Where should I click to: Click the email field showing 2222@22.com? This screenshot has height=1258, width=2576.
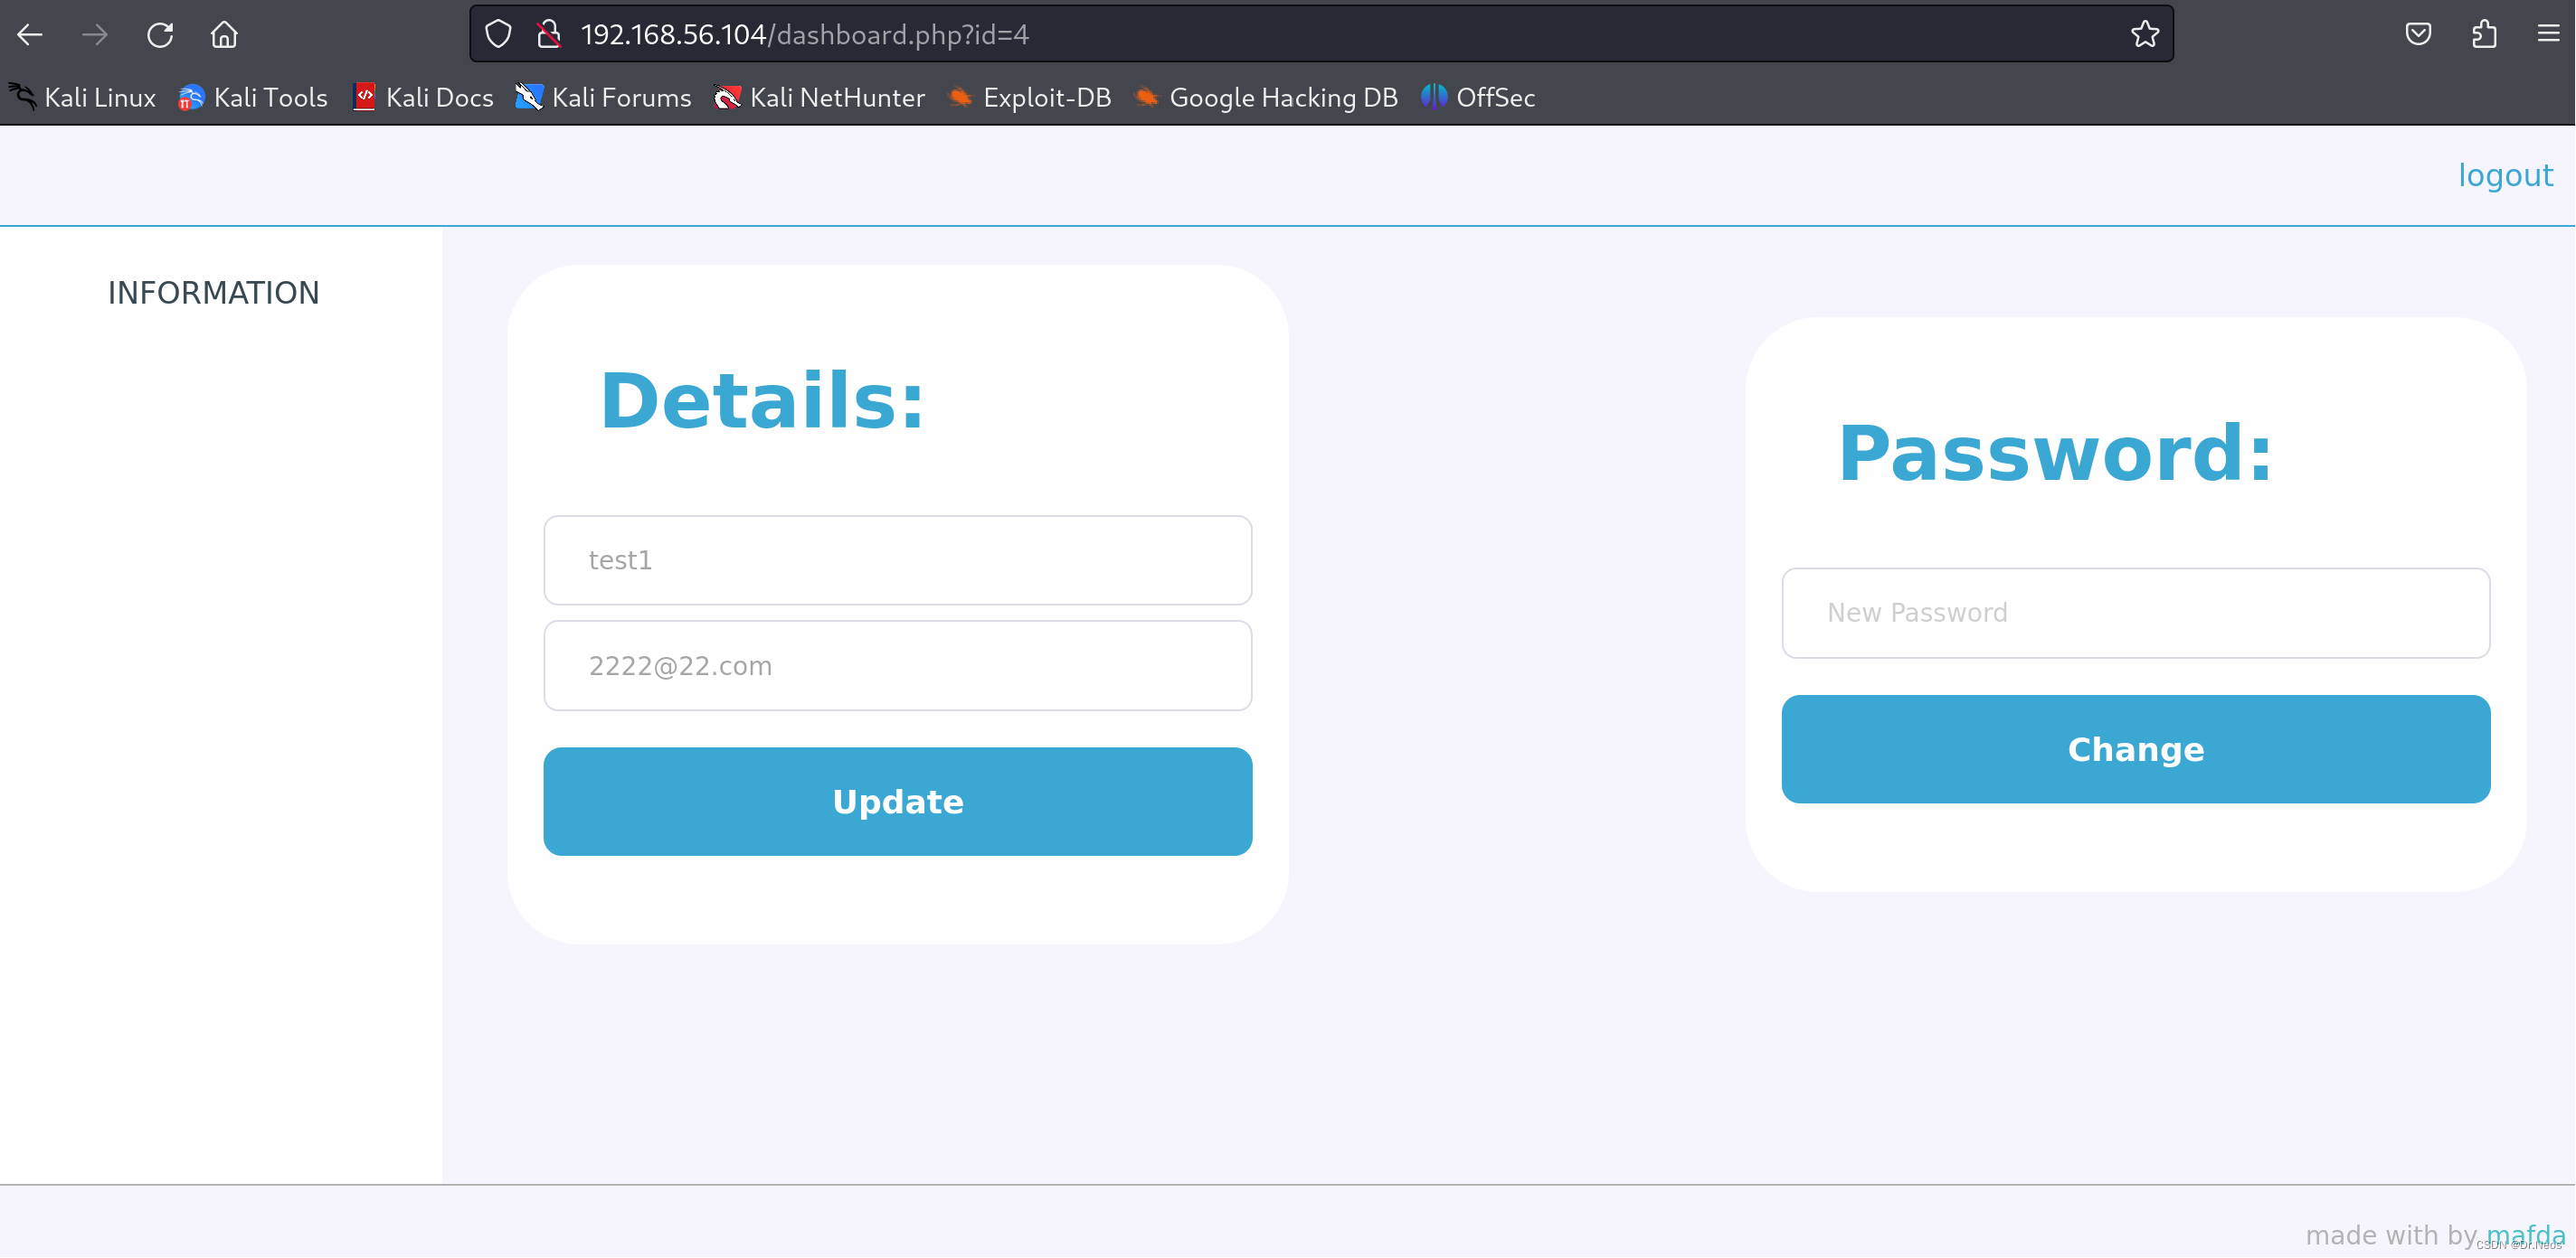click(897, 665)
